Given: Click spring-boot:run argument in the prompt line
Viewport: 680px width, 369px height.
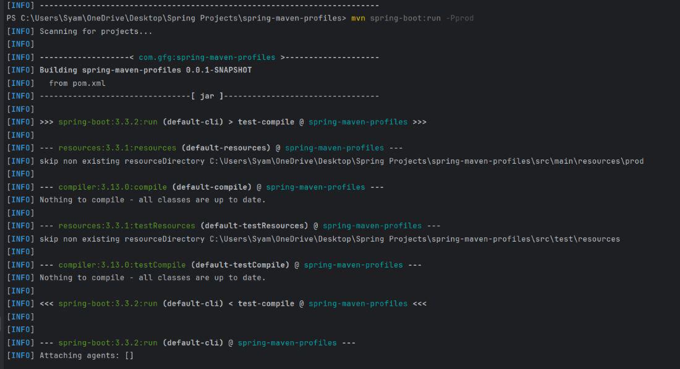Looking at the screenshot, I should tap(405, 18).
